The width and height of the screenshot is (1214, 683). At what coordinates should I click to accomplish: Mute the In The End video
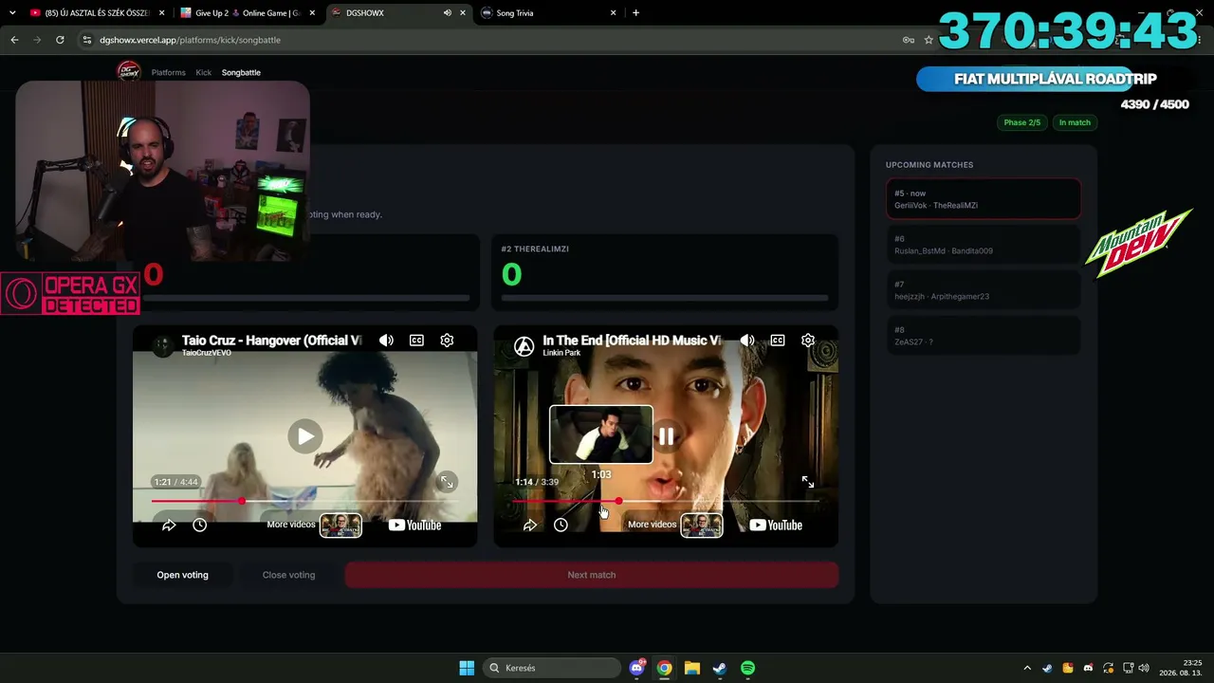pyautogui.click(x=747, y=341)
